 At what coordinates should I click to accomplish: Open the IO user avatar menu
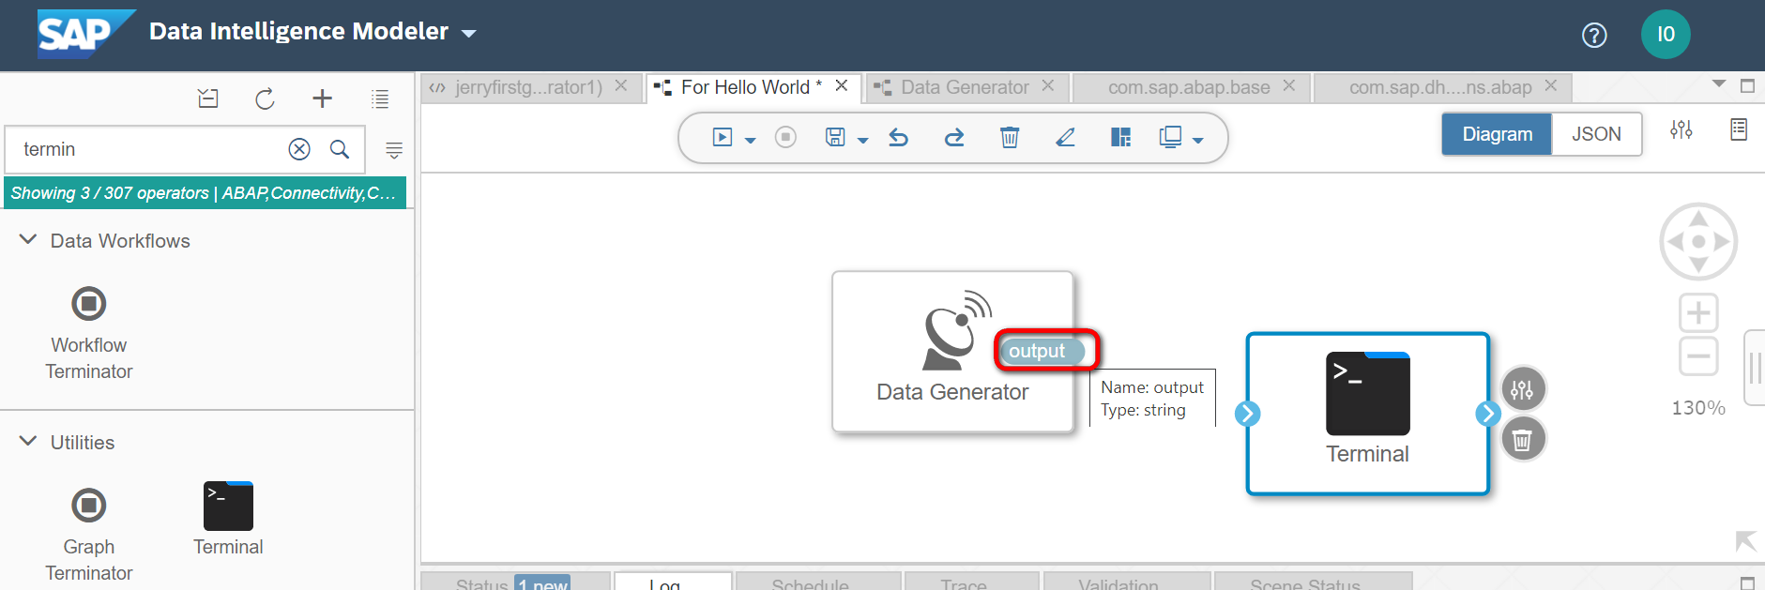click(1666, 35)
